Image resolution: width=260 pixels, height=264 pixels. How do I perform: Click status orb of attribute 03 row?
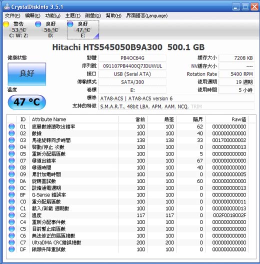pyautogui.click(x=11, y=140)
